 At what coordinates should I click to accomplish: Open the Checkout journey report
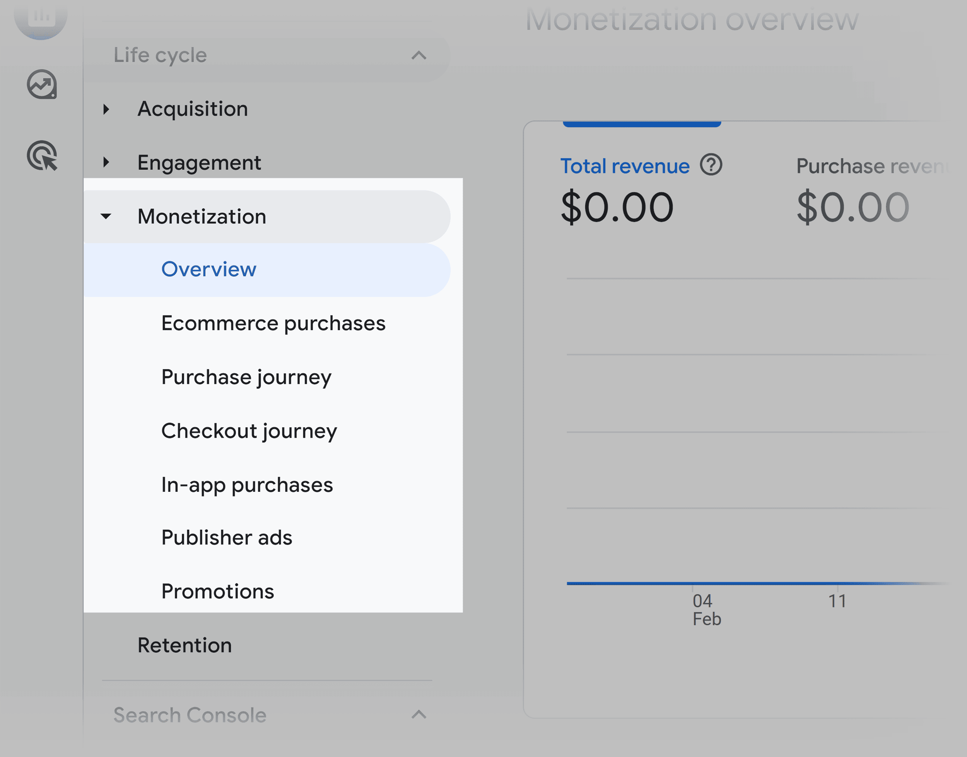click(249, 431)
